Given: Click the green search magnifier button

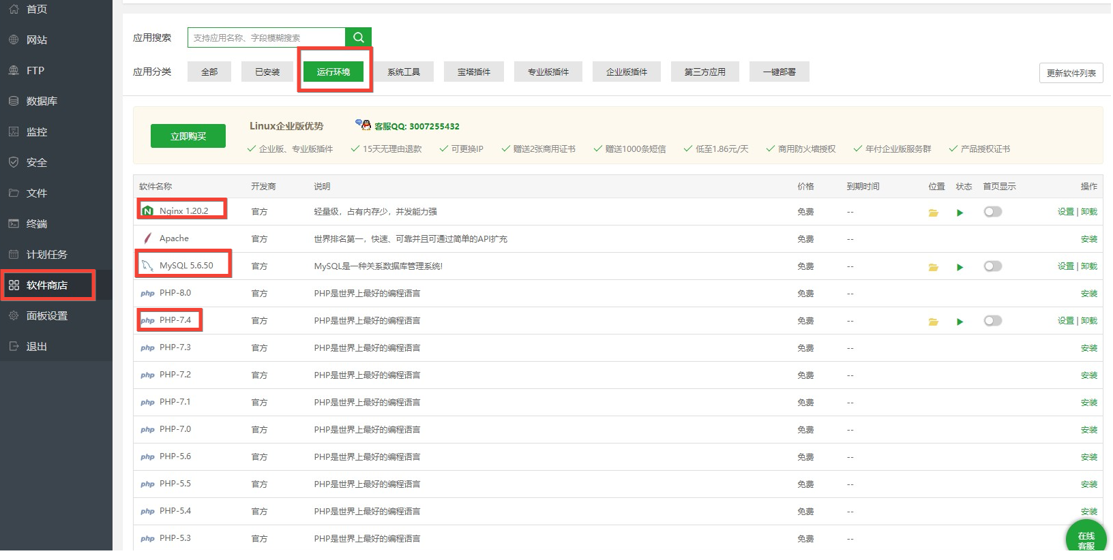Looking at the screenshot, I should [358, 37].
